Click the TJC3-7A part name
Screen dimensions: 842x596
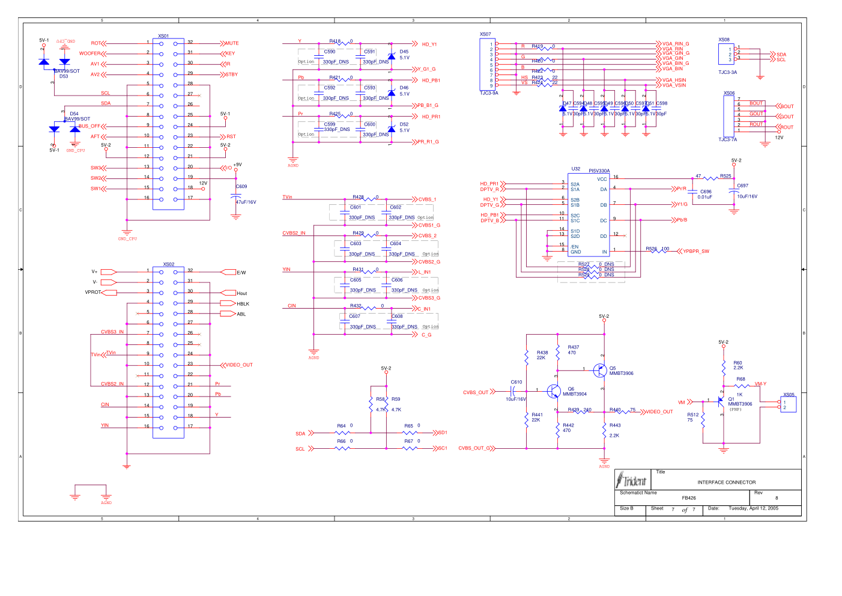tap(727, 139)
